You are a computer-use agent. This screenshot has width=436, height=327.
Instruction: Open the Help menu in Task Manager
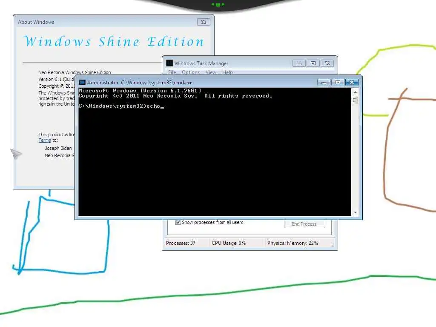pyautogui.click(x=227, y=72)
